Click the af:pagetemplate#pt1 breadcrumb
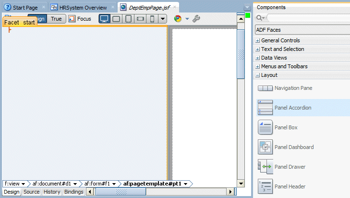The width and height of the screenshot is (350, 198). point(152,184)
